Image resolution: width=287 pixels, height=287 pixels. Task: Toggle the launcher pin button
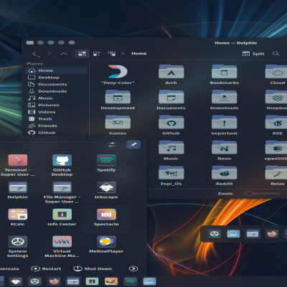[x=133, y=144]
